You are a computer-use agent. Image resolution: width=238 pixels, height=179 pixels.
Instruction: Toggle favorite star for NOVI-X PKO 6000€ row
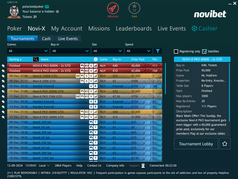[3, 66]
